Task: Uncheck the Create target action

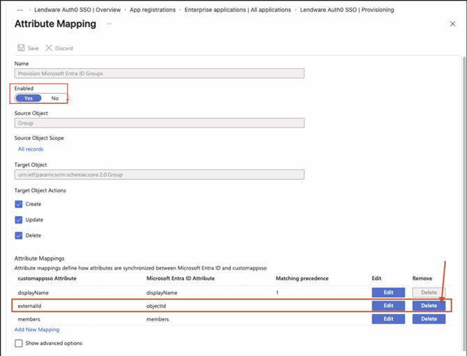Action: pyautogui.click(x=19, y=204)
